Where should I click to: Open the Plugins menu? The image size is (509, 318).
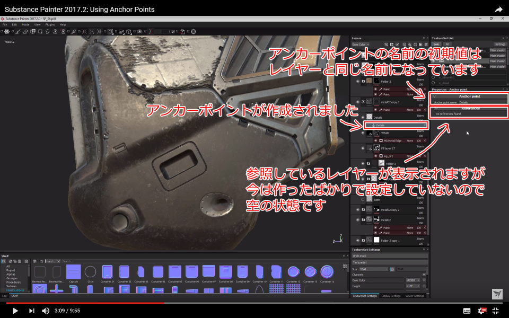pos(50,25)
